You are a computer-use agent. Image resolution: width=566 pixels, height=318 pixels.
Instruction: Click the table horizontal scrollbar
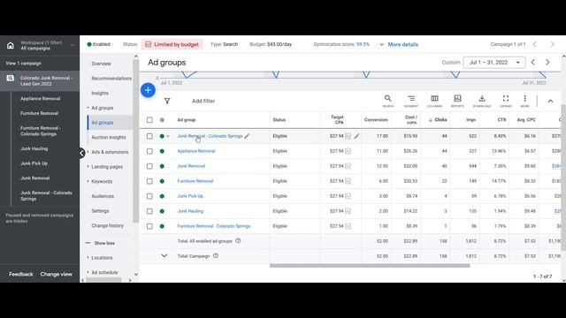[x=370, y=266]
